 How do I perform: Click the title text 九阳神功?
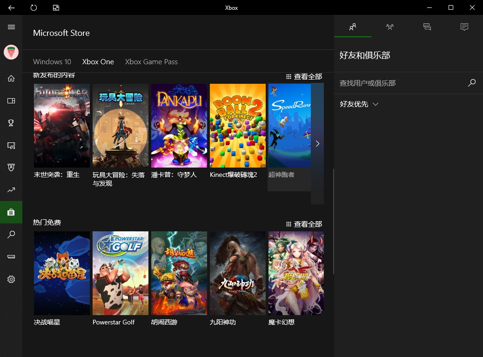[x=223, y=322]
